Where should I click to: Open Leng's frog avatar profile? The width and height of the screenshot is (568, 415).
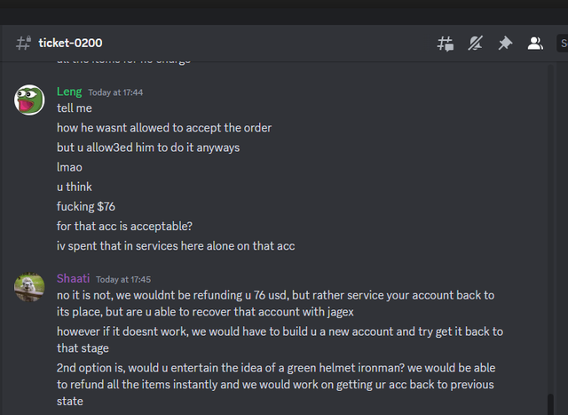coord(29,100)
